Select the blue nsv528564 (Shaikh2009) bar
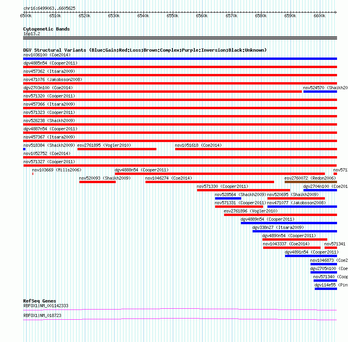Image resolution: width=348 pixels, height=342 pixels. coord(228,198)
